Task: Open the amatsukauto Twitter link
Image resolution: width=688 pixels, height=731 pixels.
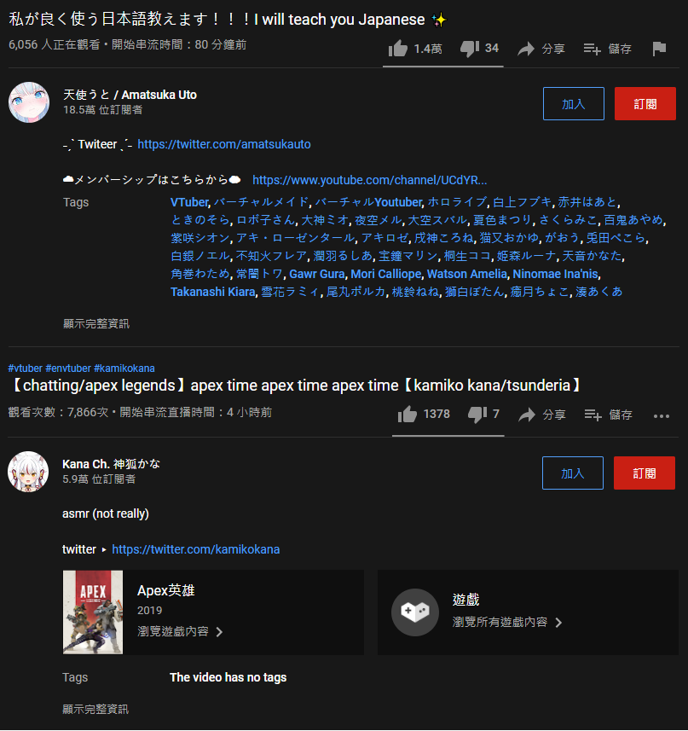Action: point(224,144)
